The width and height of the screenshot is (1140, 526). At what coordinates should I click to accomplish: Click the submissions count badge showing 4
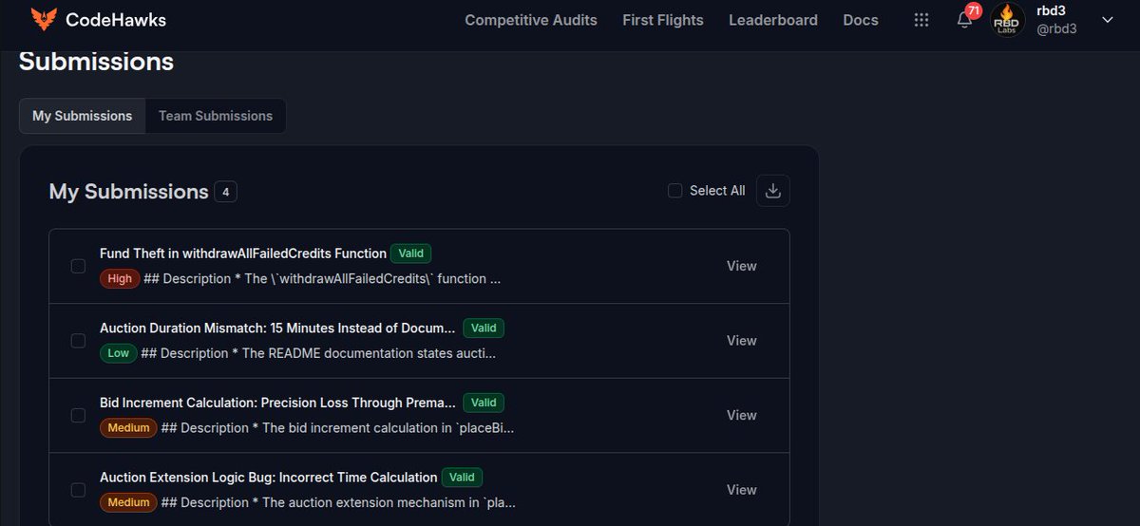(225, 192)
